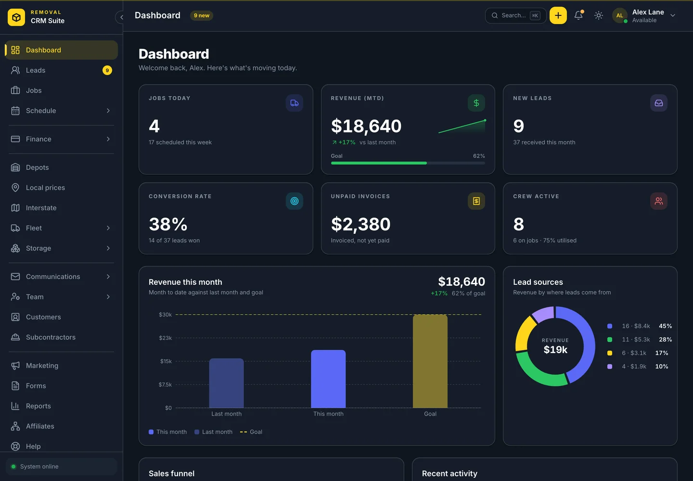
Task: Click the dollar icon on Revenue card
Action: (476, 103)
